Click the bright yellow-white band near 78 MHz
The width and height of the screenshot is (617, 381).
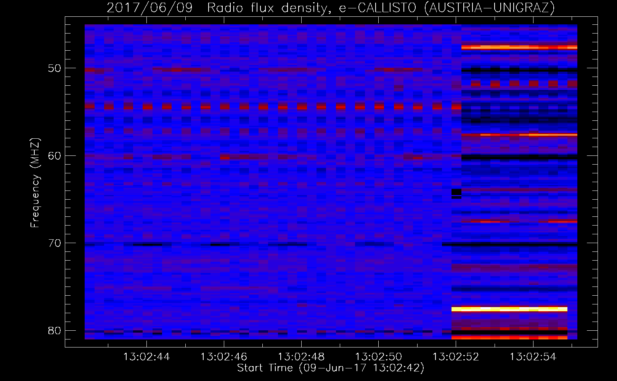(509, 309)
